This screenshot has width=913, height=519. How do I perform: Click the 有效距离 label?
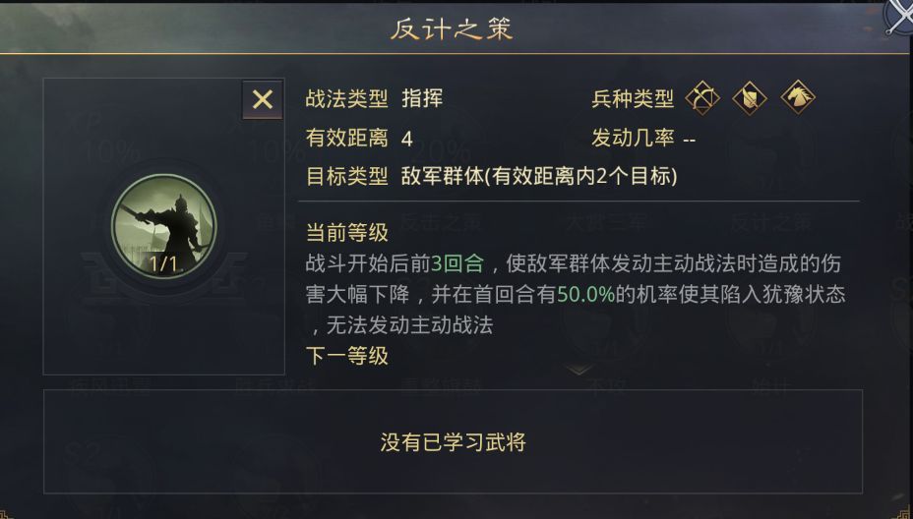pyautogui.click(x=346, y=138)
